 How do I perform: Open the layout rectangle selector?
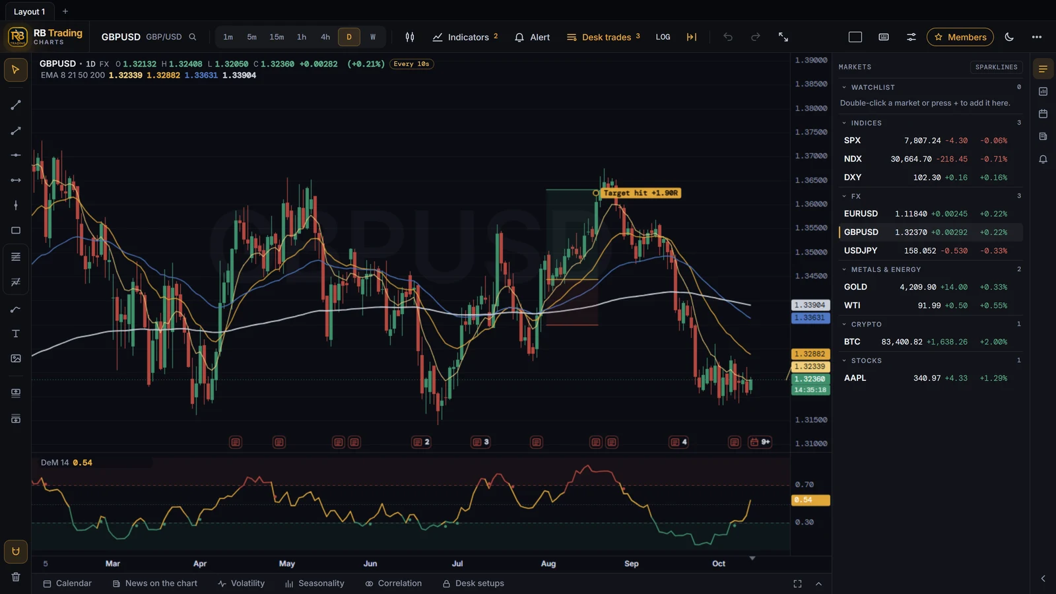click(x=855, y=37)
